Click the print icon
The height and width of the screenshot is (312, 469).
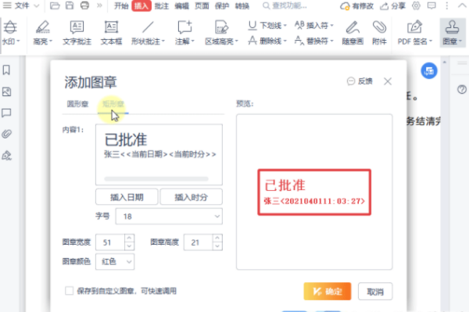click(x=84, y=5)
